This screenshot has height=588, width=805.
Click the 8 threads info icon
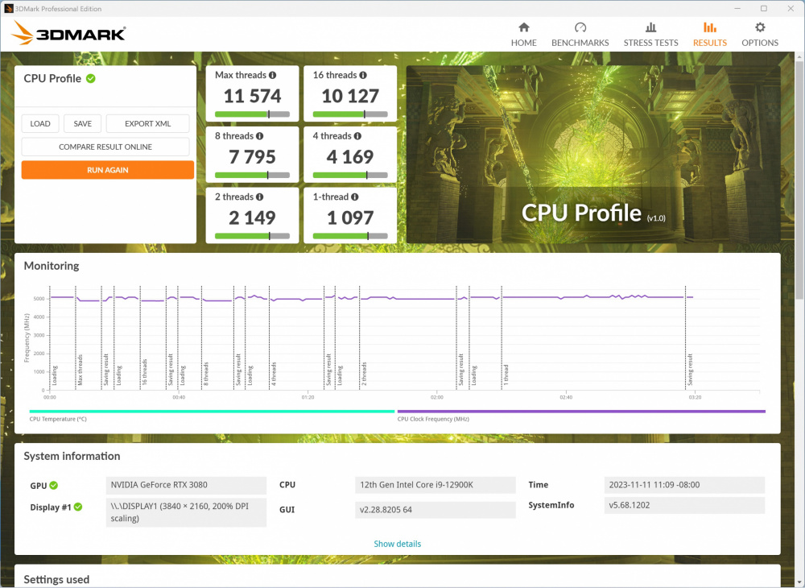tap(260, 136)
